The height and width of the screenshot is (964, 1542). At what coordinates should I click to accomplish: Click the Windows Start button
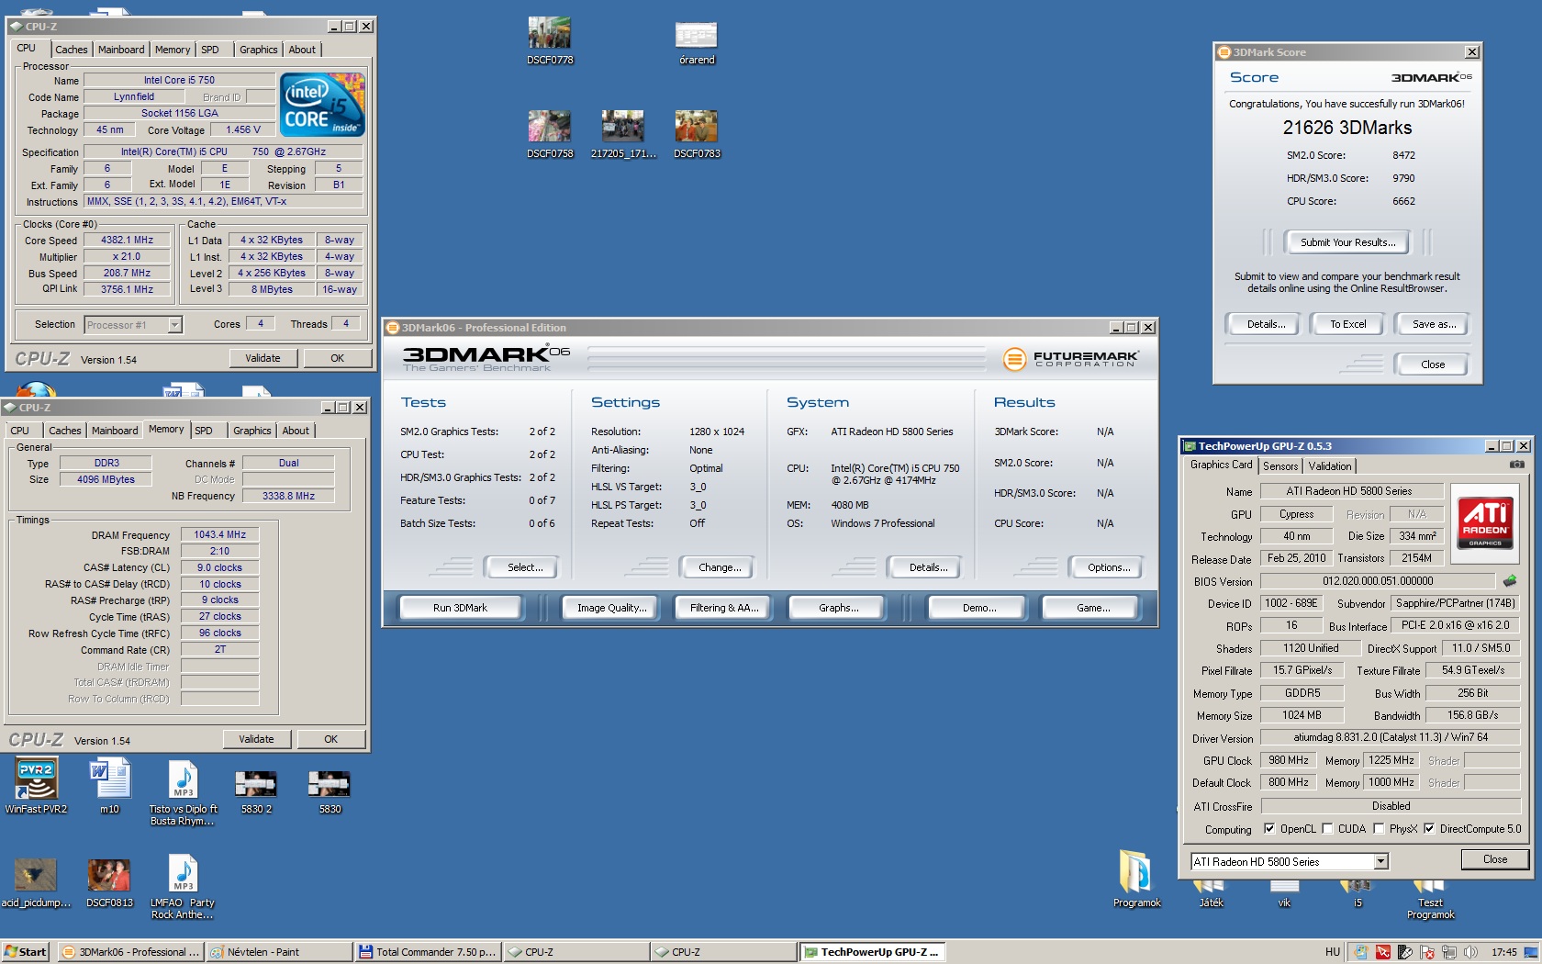[x=26, y=952]
